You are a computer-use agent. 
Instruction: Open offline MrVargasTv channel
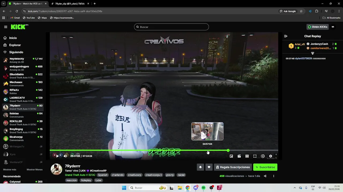click(x=23, y=146)
